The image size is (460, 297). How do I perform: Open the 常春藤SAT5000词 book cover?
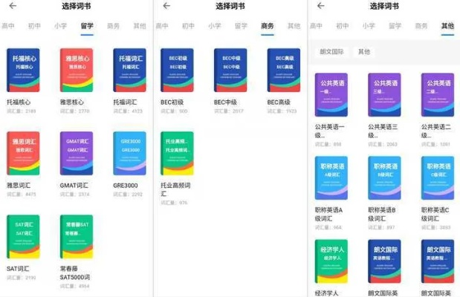click(77, 237)
